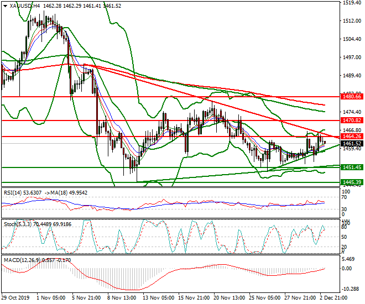
Task: Click the 29 Oct 2019 date label
Action: pyautogui.click(x=15, y=298)
